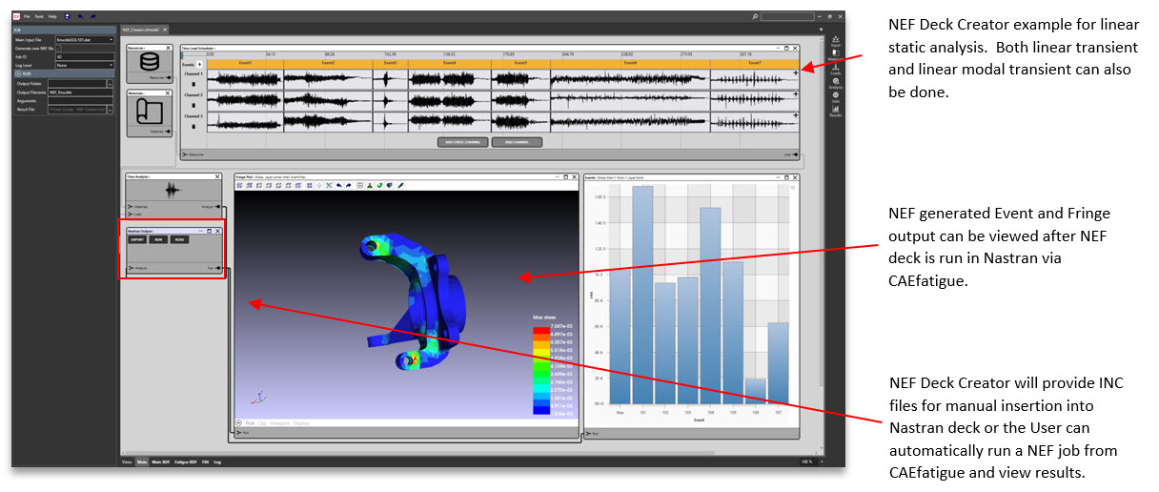Click the plus icon at Channel 3 row end
Screen dimensions: 1159x492
[795, 115]
